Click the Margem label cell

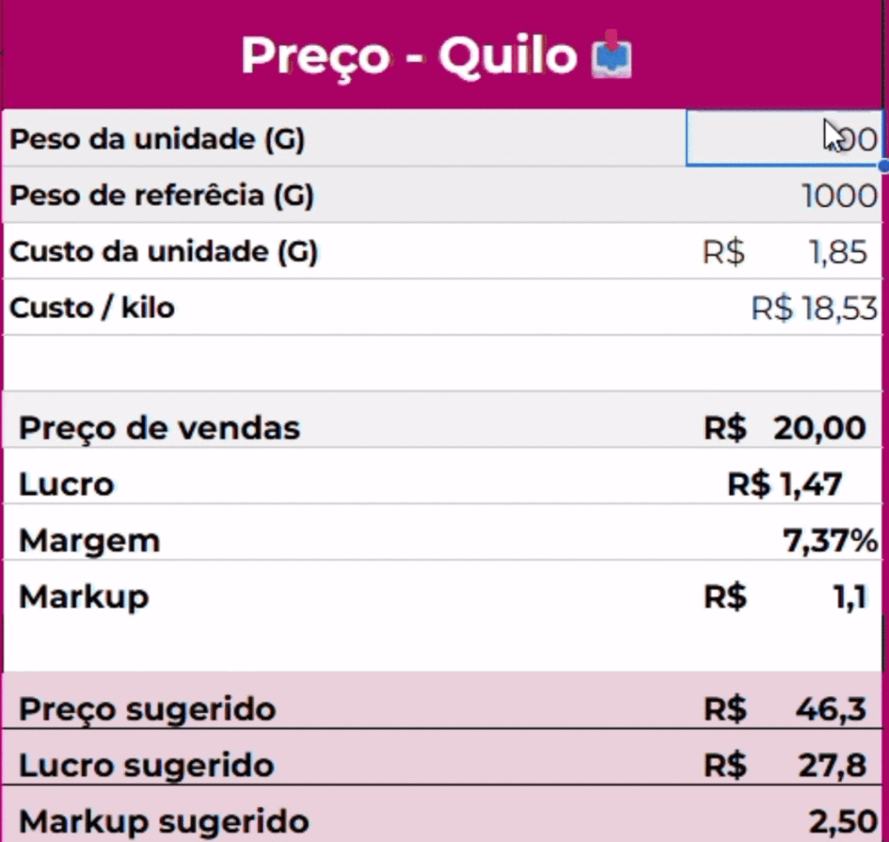pos(89,541)
